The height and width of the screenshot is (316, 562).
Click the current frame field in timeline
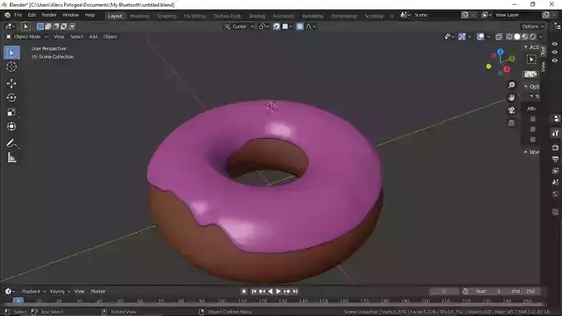[444, 291]
